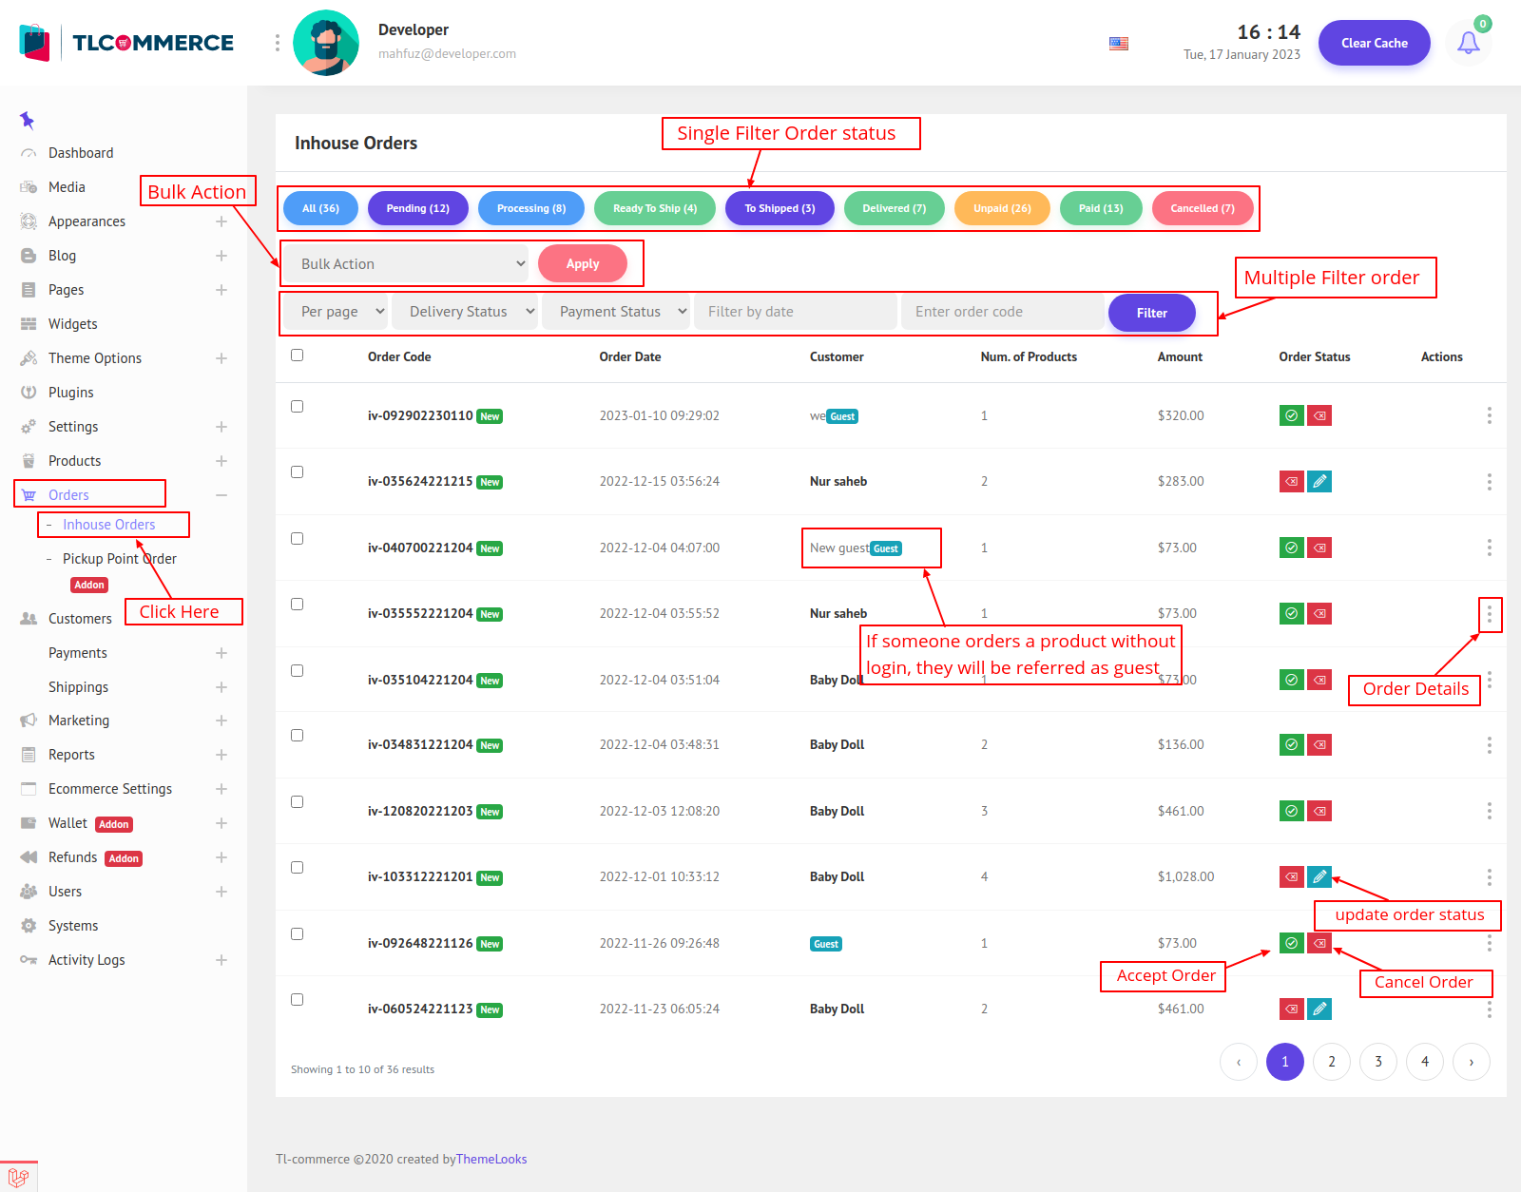The image size is (1521, 1192).
Task: Open the Developer profile avatar
Action: (x=326, y=43)
